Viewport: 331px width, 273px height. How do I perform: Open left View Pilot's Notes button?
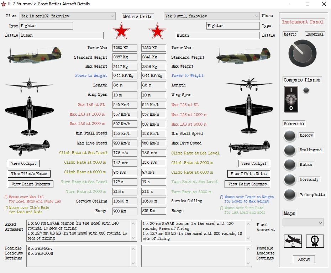[29, 174]
